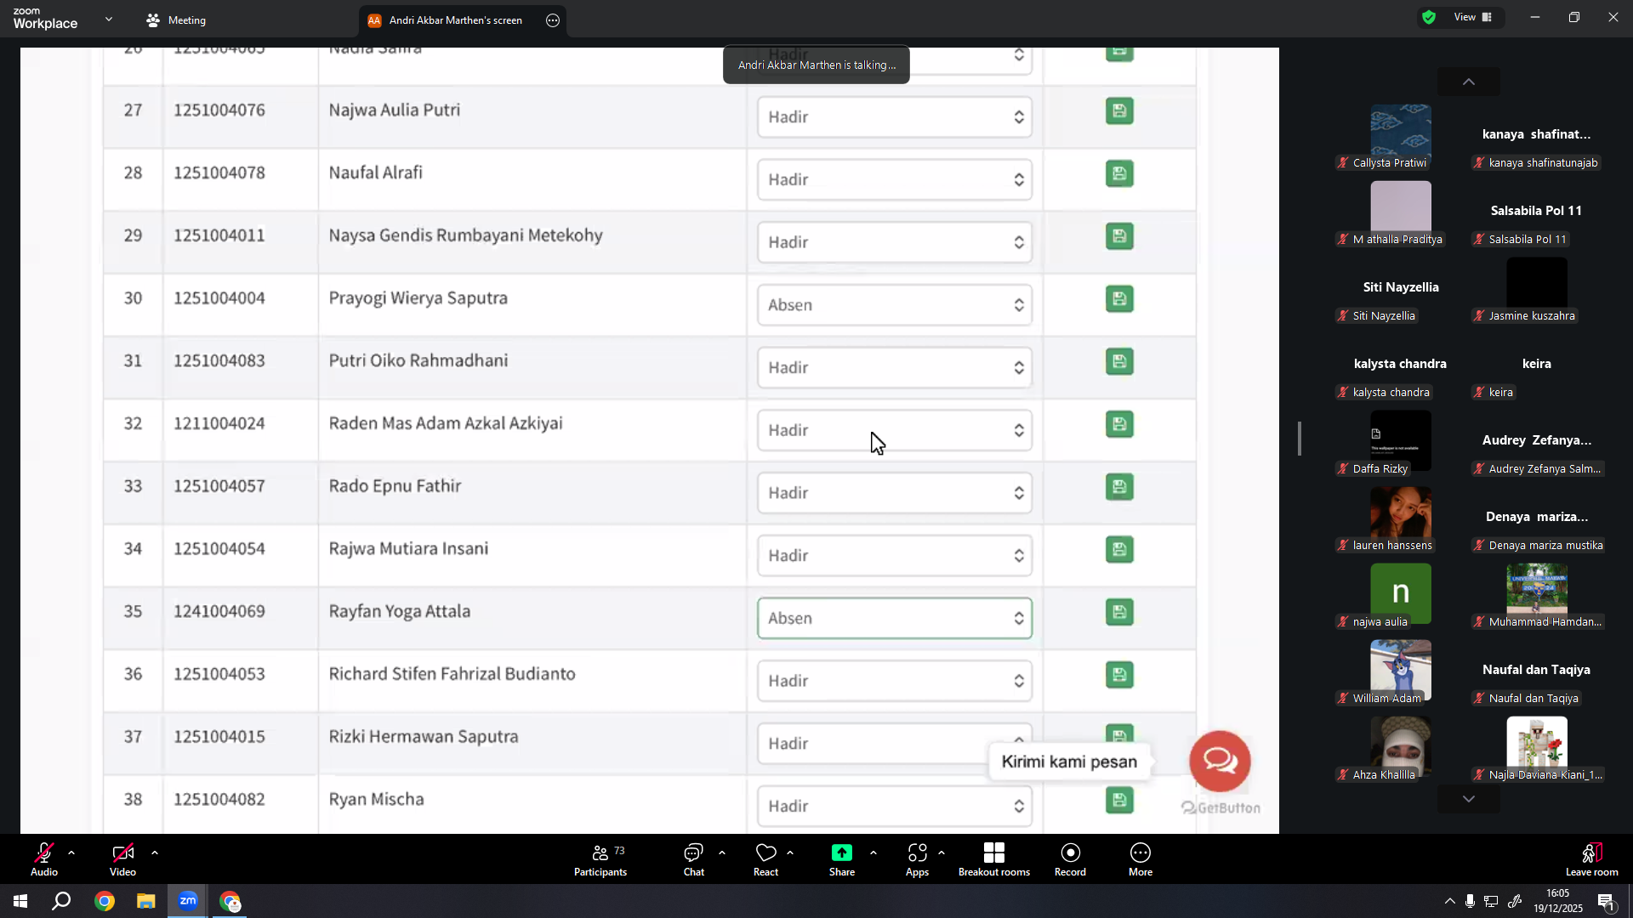Expand chat options arrow
This screenshot has height=918, width=1633.
click(722, 853)
